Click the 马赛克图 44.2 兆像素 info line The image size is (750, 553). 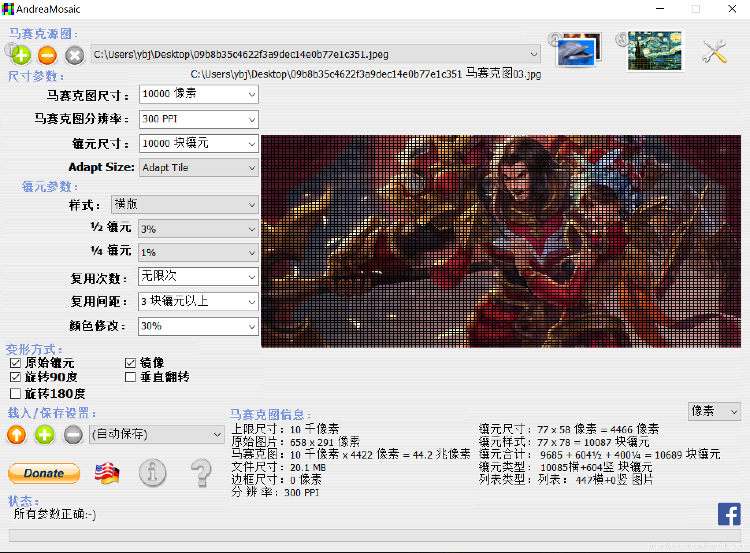click(351, 455)
